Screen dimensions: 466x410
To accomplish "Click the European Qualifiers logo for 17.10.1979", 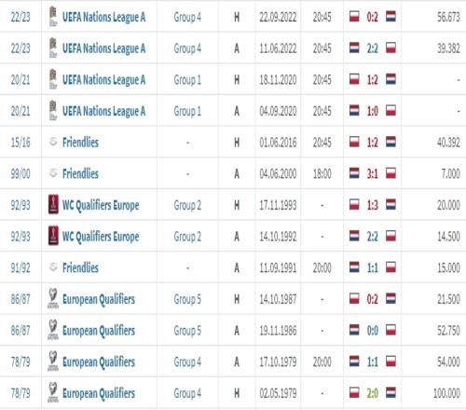I will [53, 362].
